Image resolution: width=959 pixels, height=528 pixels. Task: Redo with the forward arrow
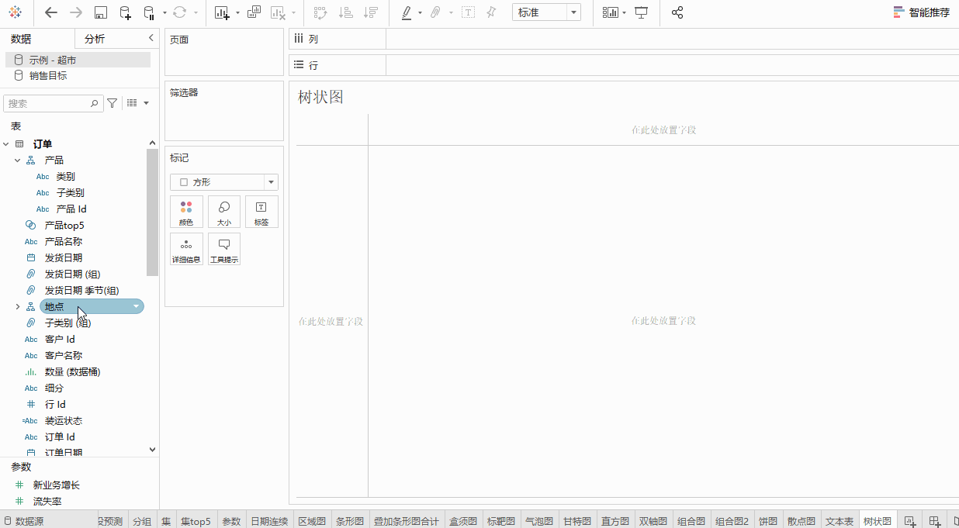pos(75,12)
